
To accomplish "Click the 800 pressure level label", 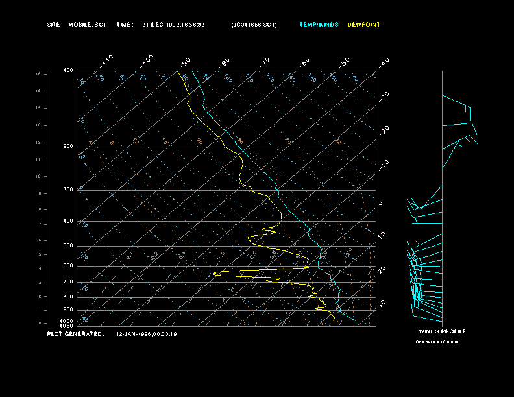I will (68, 296).
